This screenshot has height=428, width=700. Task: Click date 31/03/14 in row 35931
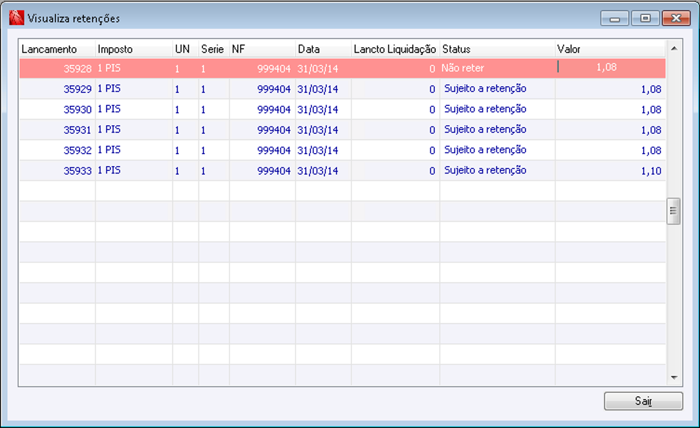pos(318,130)
